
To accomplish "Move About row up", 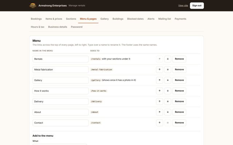I will 159,112.
